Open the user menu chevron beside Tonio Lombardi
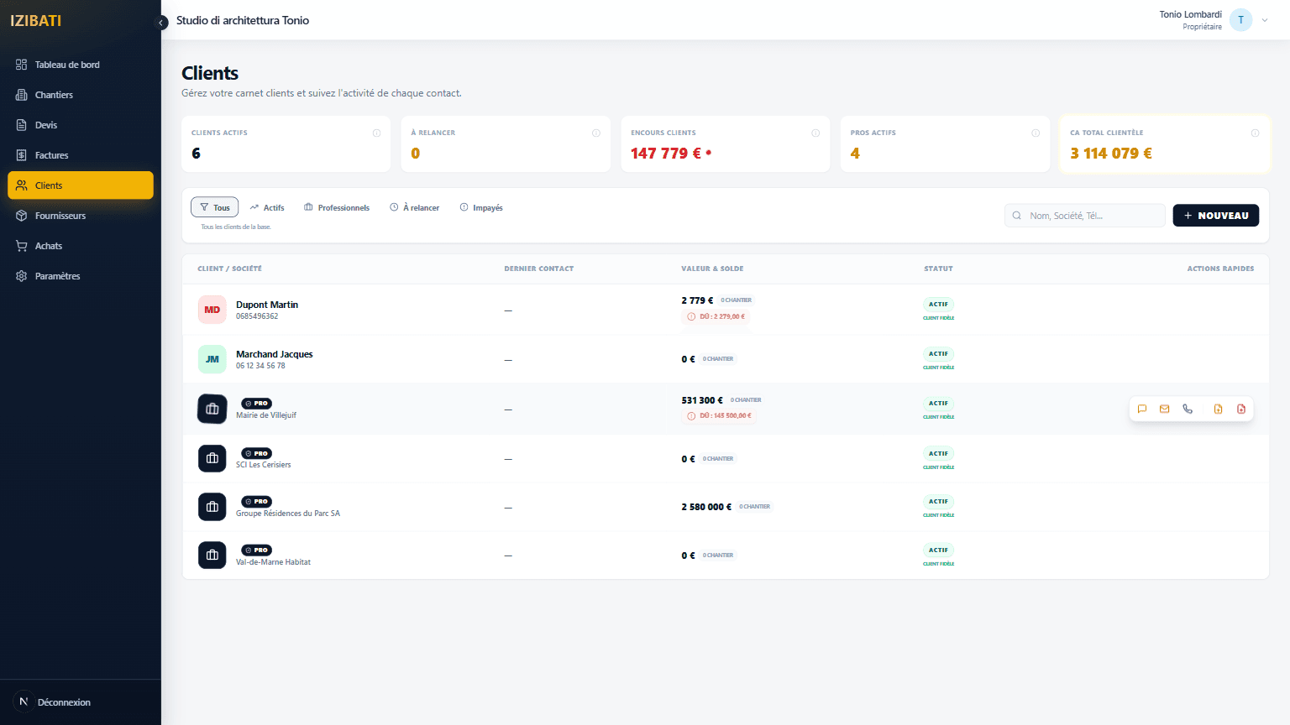Screen dimensions: 1290x725 (1265, 20)
